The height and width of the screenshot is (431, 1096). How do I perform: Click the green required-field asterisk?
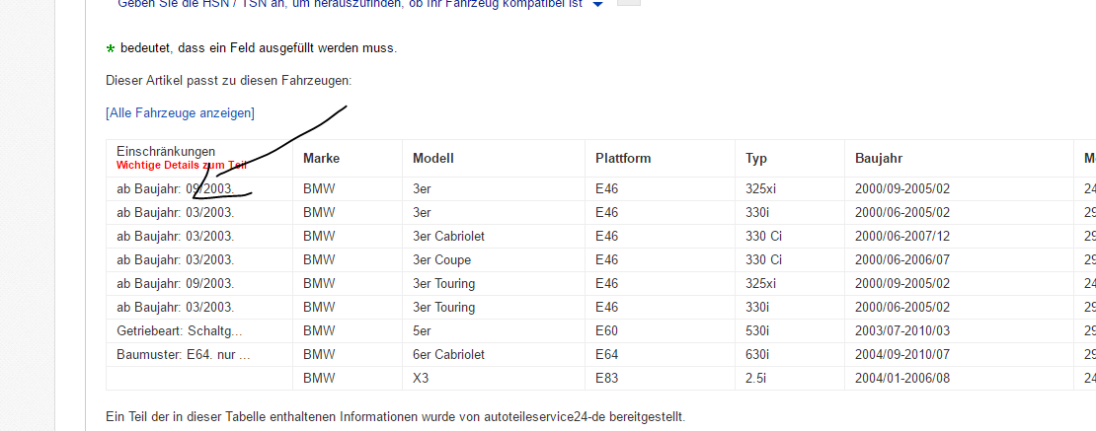click(111, 48)
